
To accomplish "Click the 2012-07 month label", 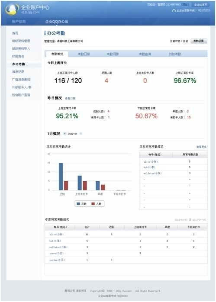I will 73,134.
